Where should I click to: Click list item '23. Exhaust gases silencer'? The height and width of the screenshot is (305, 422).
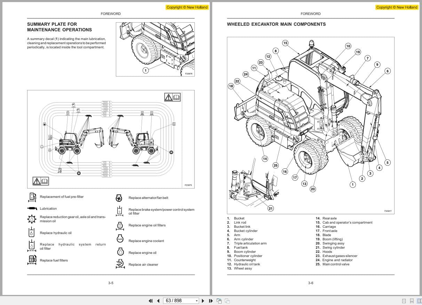[x=336, y=256]
